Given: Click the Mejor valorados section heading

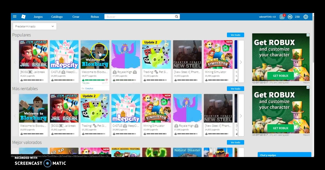Looking at the screenshot, I should pyautogui.click(x=27, y=142).
